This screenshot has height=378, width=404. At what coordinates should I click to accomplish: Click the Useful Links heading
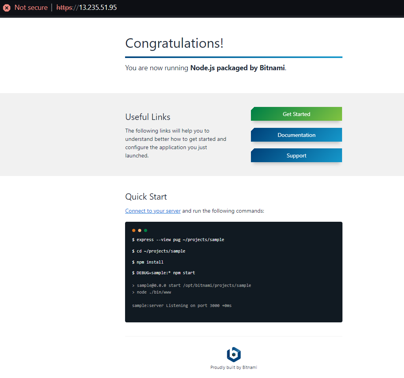coord(148,117)
